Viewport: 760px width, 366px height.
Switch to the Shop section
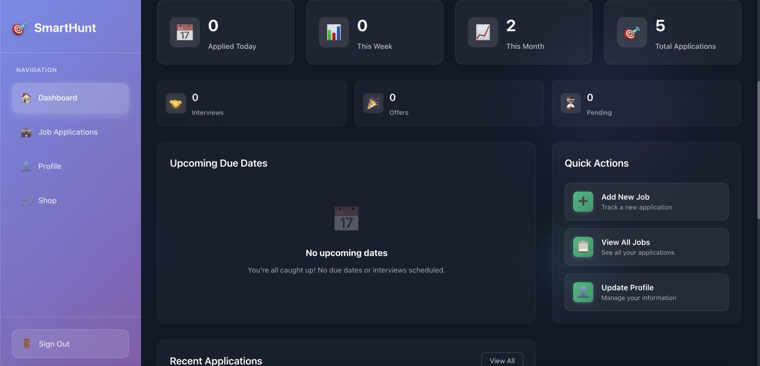[47, 200]
